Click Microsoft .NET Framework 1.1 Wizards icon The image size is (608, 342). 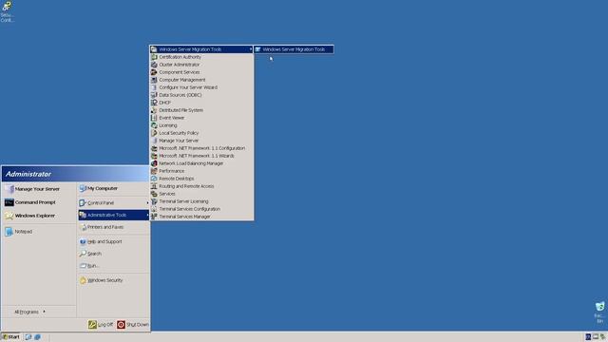pyautogui.click(x=154, y=156)
